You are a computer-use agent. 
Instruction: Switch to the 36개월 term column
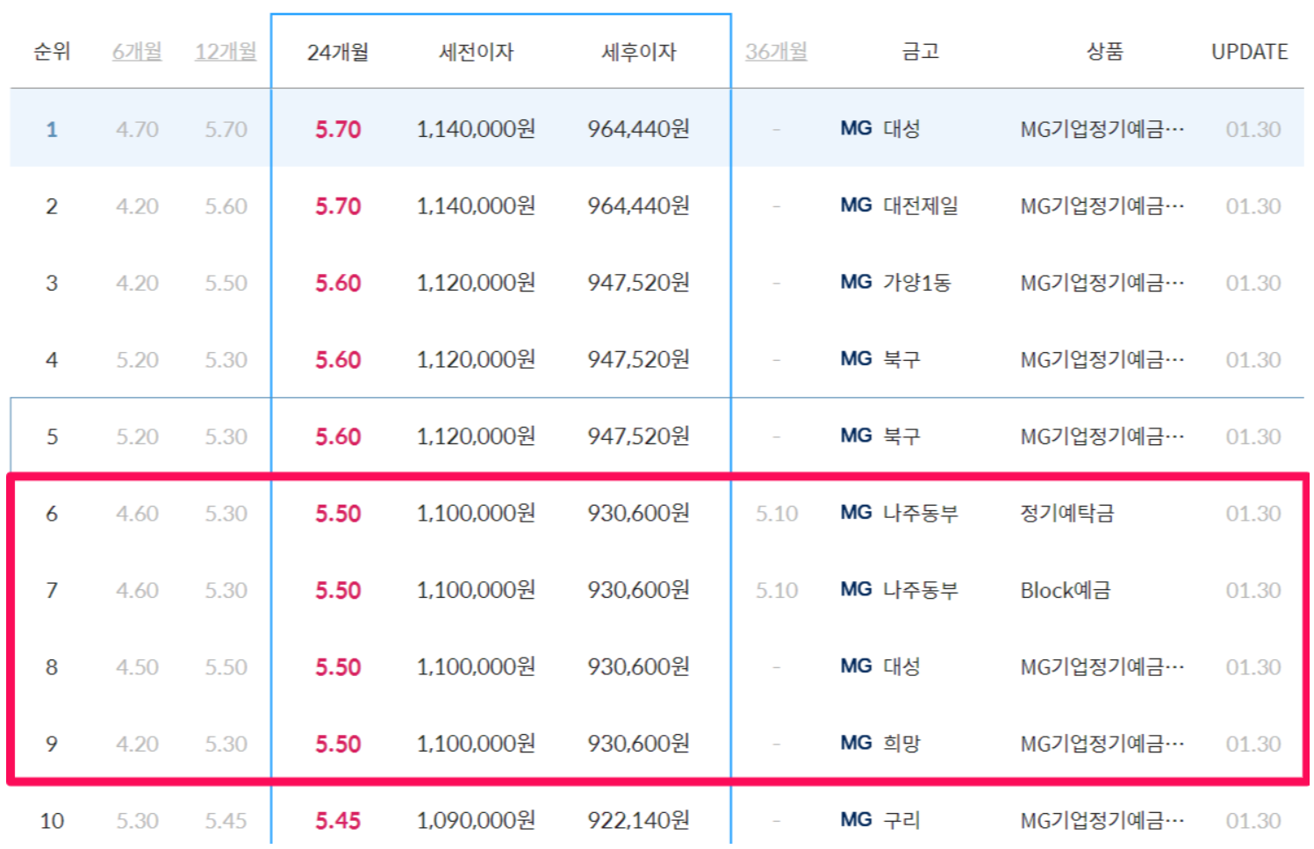point(777,52)
